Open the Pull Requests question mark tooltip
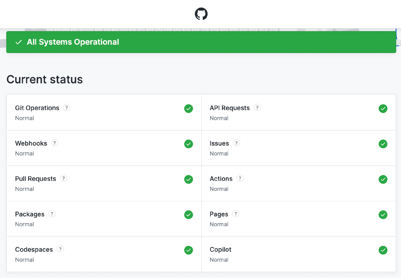 [63, 178]
